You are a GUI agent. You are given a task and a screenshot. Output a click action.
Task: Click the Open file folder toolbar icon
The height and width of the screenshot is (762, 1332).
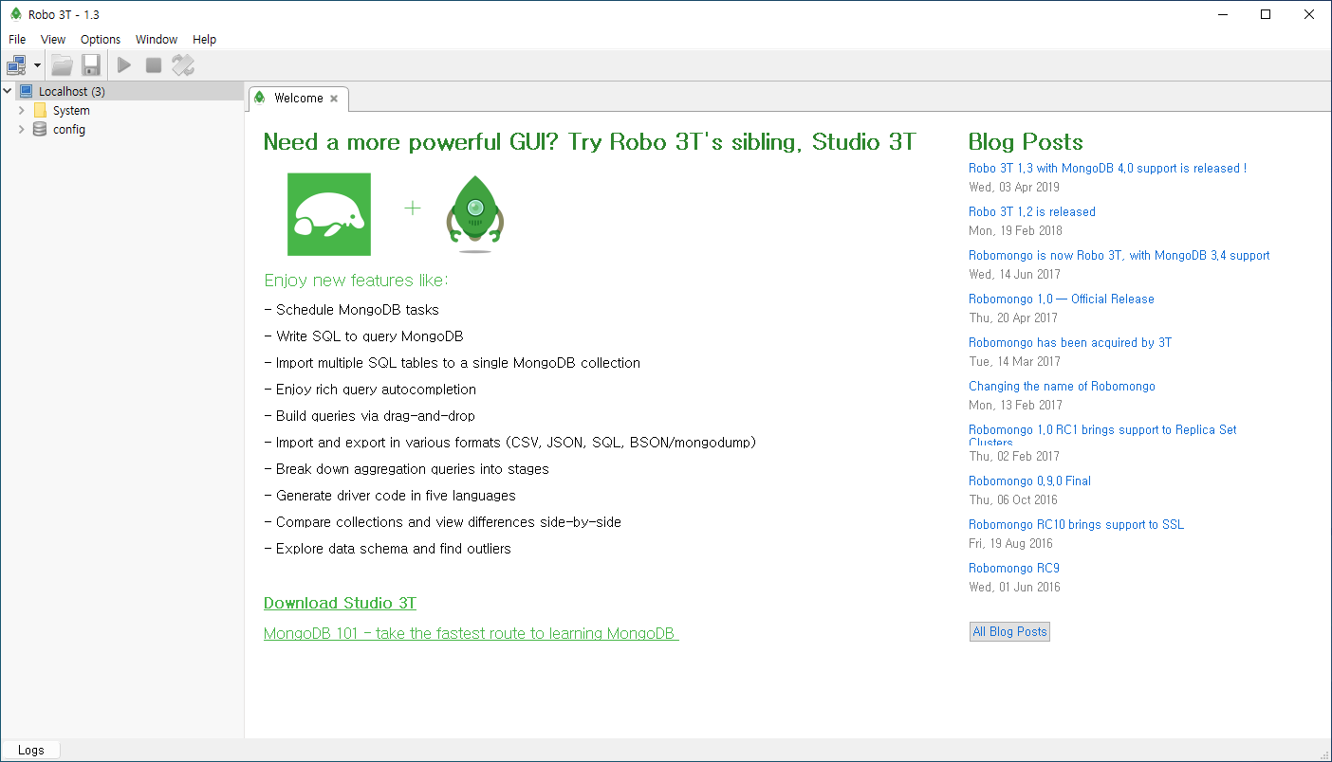62,65
